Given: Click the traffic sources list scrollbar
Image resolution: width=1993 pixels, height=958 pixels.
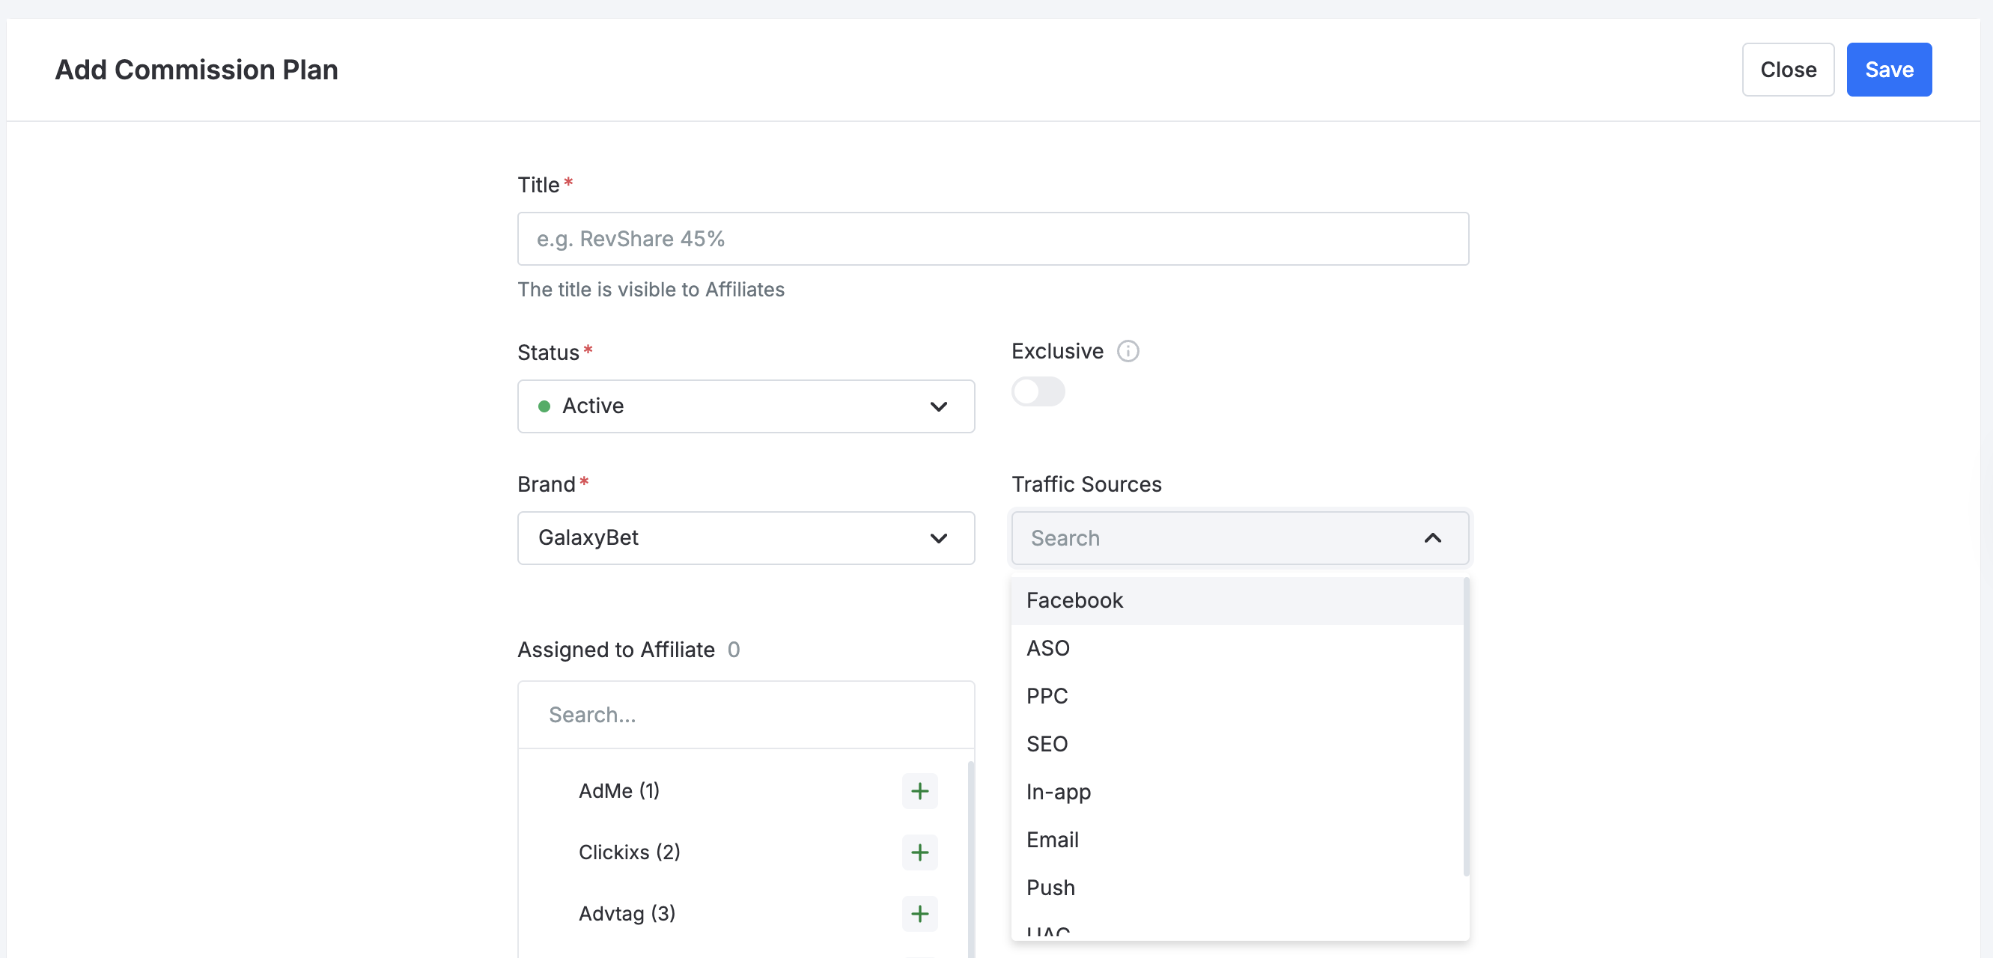Looking at the screenshot, I should point(1466,727).
